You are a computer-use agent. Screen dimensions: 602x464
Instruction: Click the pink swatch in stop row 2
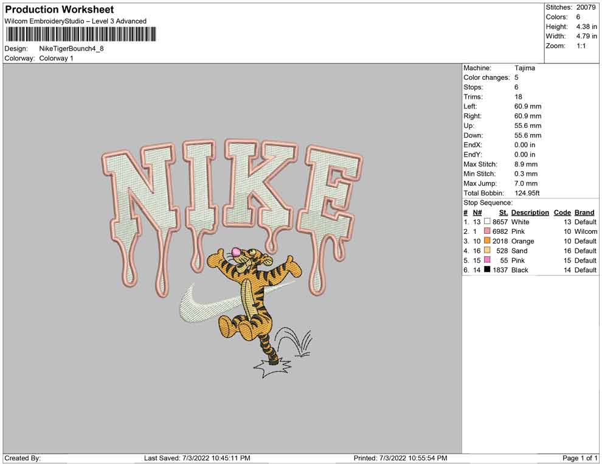(487, 231)
